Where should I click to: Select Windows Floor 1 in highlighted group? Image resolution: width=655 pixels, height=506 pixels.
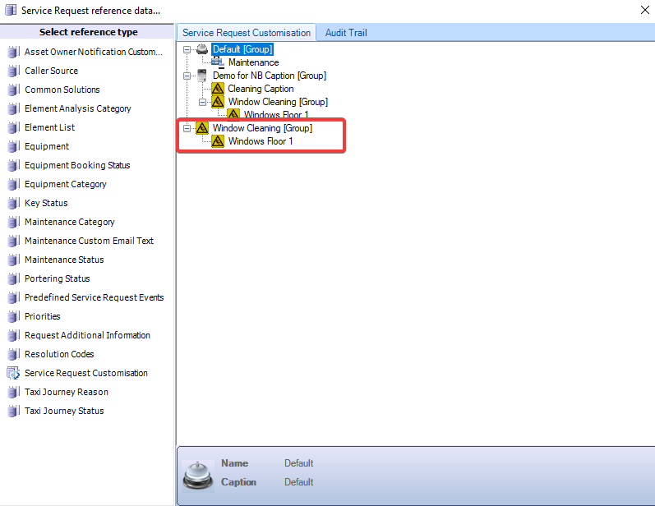coord(261,141)
